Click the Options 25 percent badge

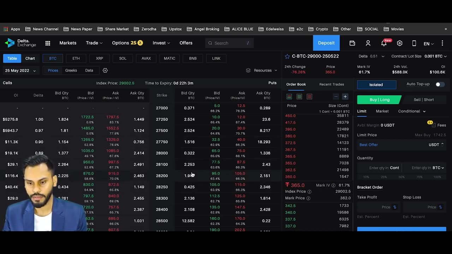137,43
